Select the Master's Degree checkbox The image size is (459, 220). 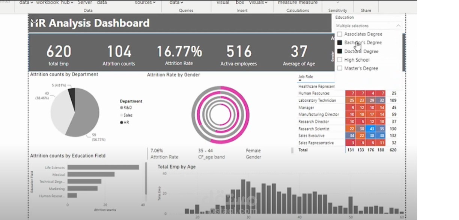[x=340, y=68]
